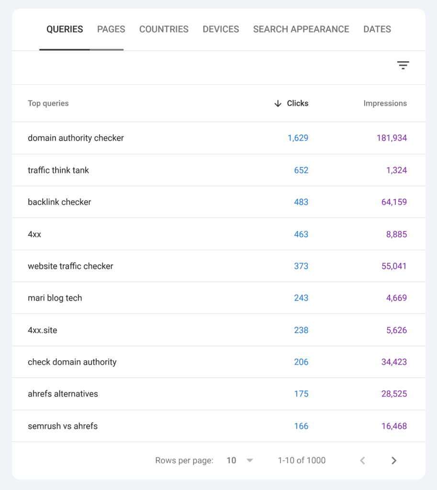437x490 pixels.
Task: Open the traffic think tank query row
Action: tap(58, 170)
